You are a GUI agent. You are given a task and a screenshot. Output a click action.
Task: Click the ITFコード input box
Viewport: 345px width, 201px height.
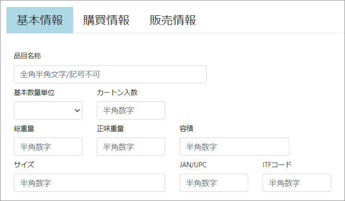point(297,182)
